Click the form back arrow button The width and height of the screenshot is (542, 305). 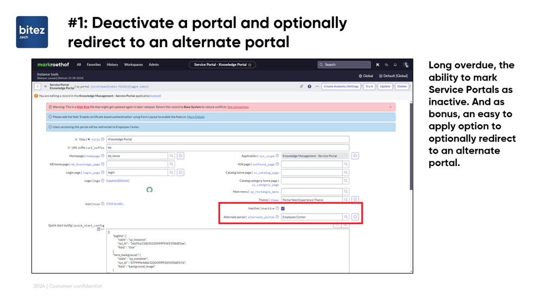click(37, 86)
